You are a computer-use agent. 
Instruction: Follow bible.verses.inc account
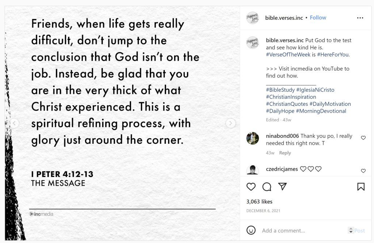coord(318,18)
